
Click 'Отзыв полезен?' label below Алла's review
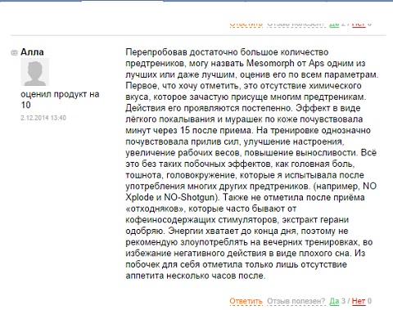[x=296, y=301]
